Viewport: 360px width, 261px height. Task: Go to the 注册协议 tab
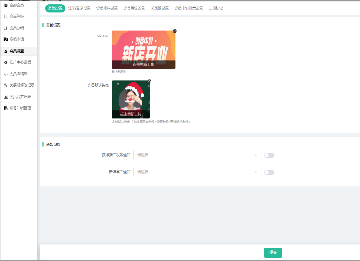tap(216, 8)
